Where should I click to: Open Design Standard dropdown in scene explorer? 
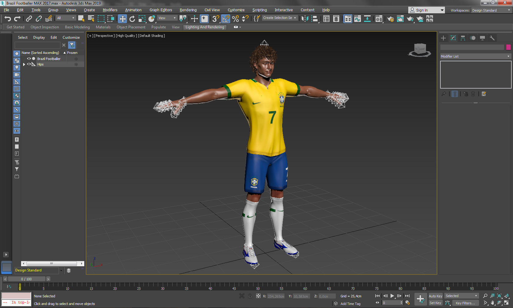38,270
